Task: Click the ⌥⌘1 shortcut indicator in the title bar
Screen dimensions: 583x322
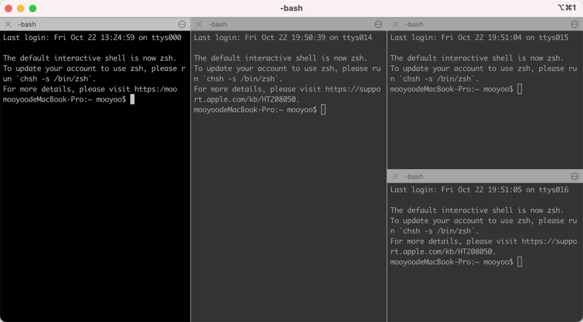Action: [x=566, y=8]
